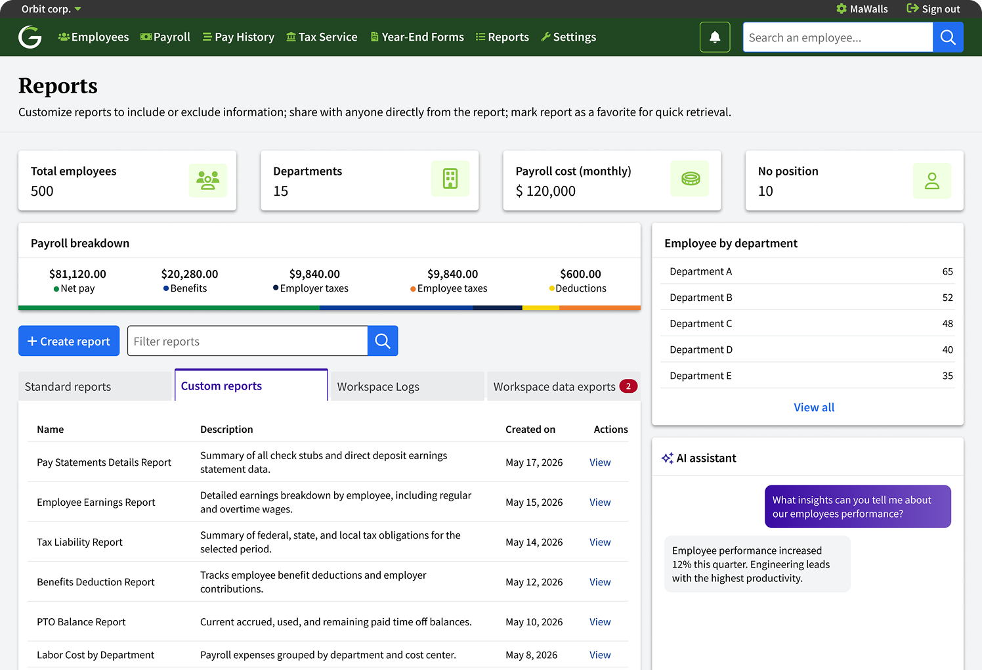This screenshot has width=982, height=670.
Task: View all employee departments link
Action: [x=814, y=407]
